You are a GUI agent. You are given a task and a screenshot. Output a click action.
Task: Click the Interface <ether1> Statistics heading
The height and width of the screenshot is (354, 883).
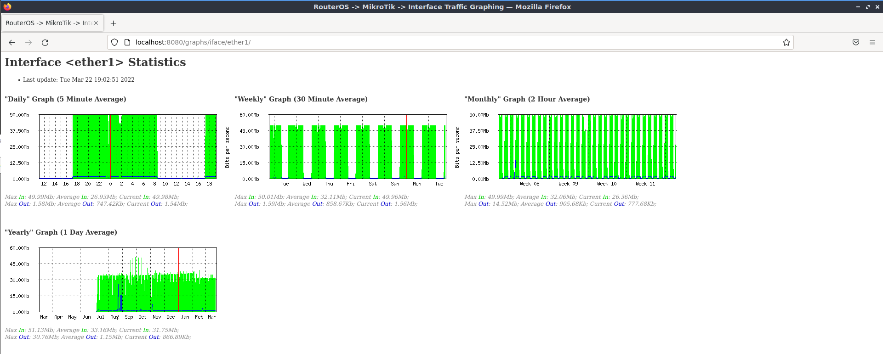pos(95,62)
